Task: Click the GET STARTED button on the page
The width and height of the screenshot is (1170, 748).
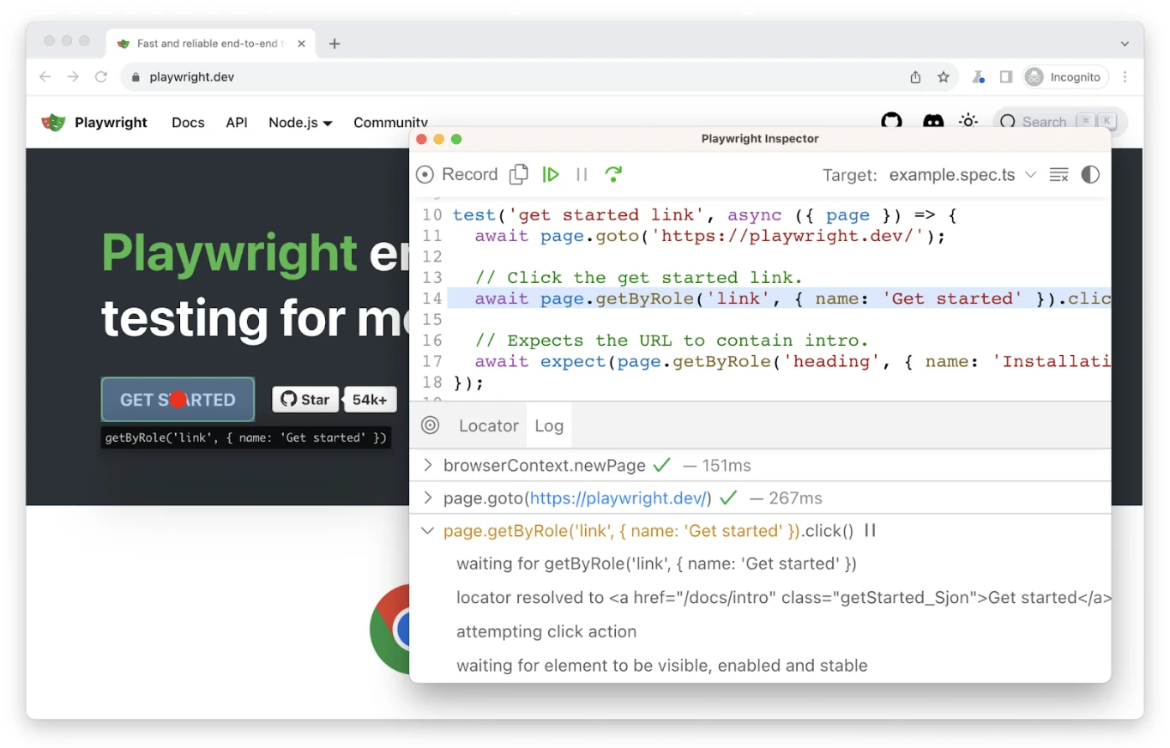Action: point(178,400)
